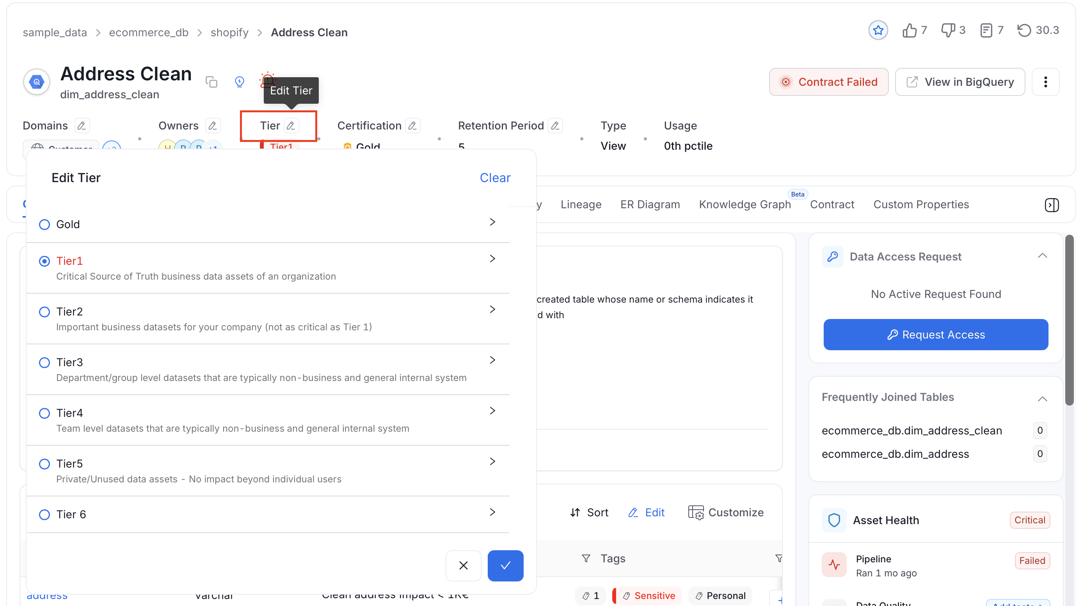Edit Owners with the pencil icon
1091x606 pixels.
(x=213, y=126)
